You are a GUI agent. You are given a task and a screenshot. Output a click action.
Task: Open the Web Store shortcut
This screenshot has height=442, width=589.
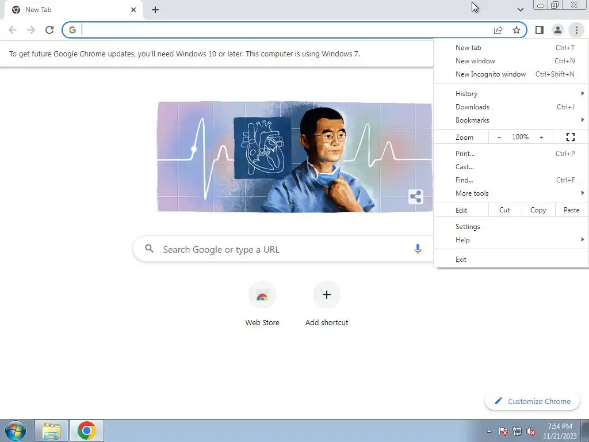(262, 304)
